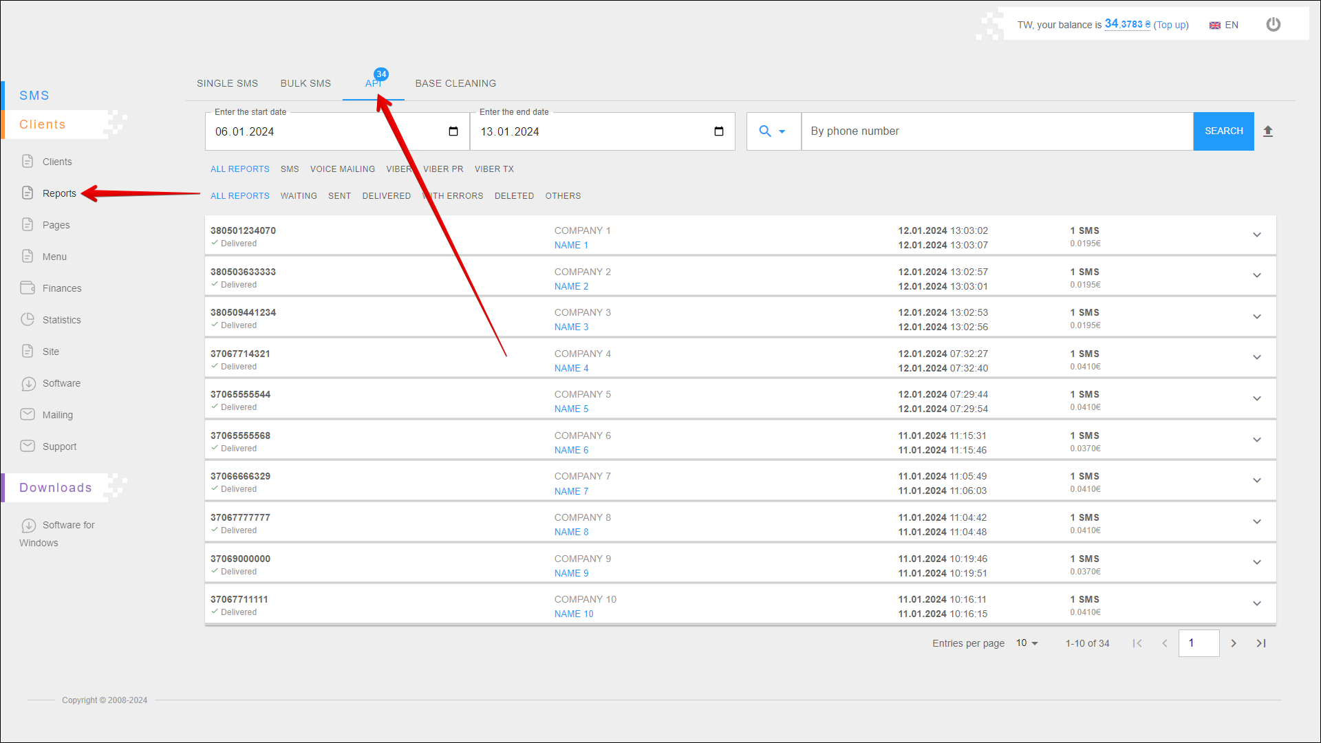Open Statistics in the sidebar
The image size is (1321, 743).
coord(61,320)
